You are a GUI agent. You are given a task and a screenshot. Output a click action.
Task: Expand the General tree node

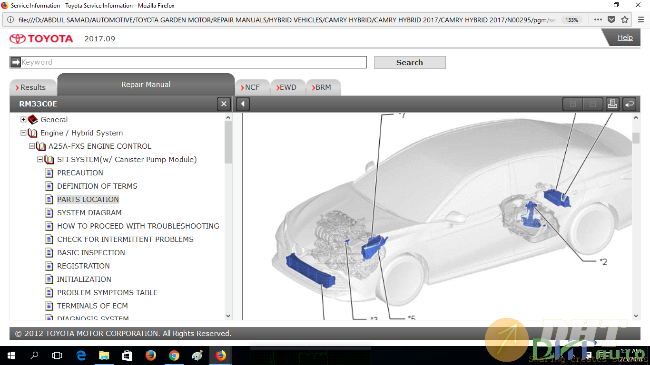23,120
